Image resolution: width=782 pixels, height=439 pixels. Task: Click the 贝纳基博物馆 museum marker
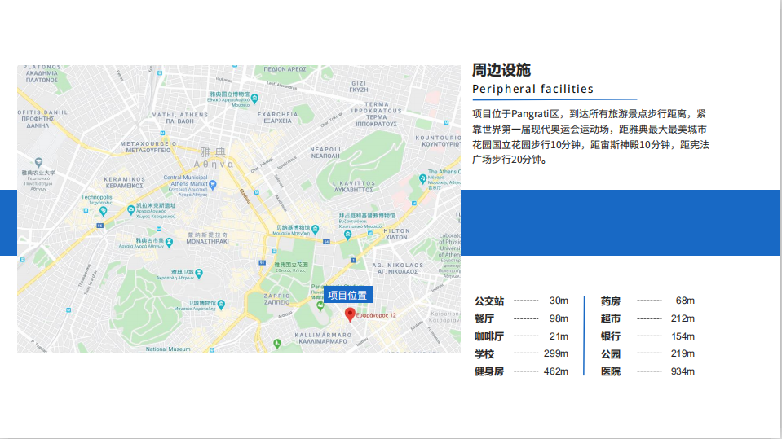click(314, 228)
